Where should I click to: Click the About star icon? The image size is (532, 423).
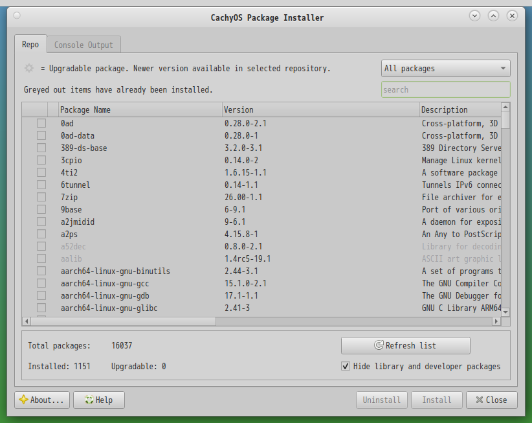(x=23, y=400)
